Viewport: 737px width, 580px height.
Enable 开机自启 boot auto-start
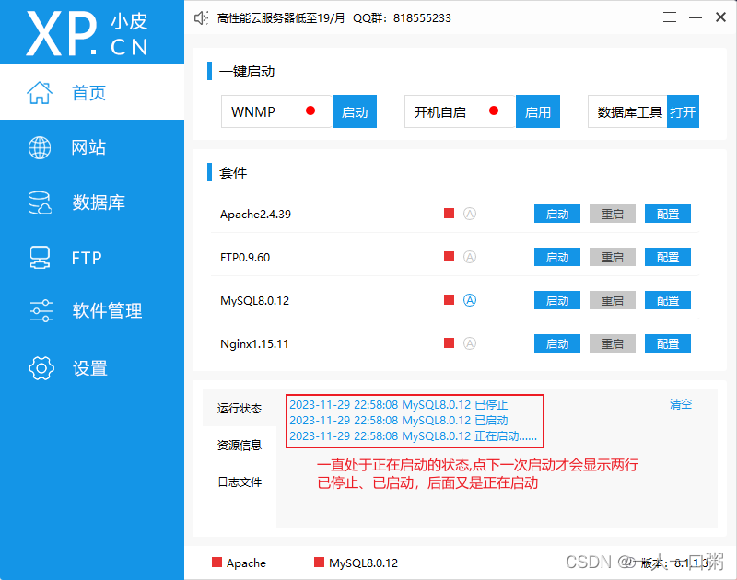coord(538,110)
